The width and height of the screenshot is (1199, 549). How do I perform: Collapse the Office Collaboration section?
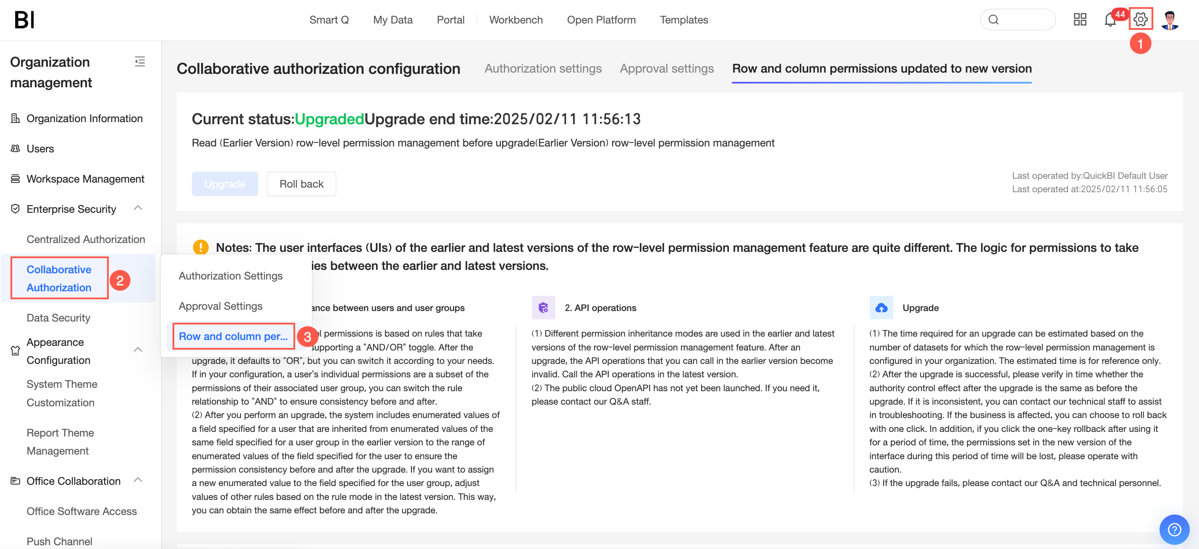(138, 480)
